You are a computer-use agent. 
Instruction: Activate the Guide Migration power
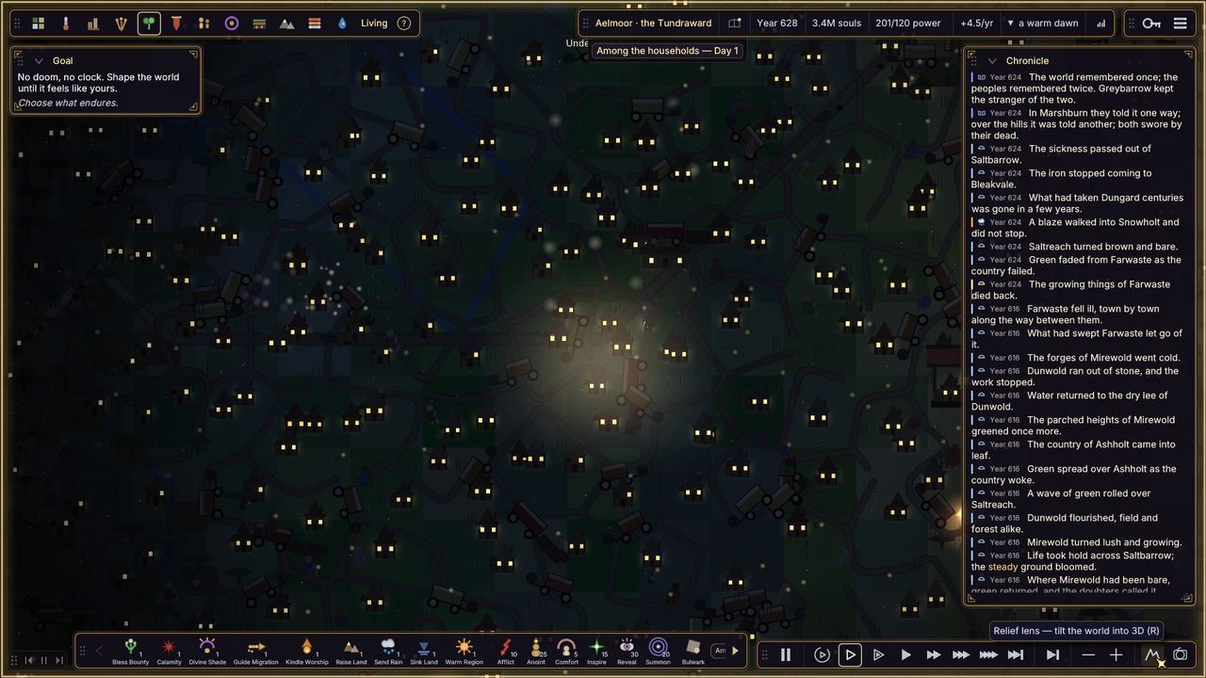(256, 651)
